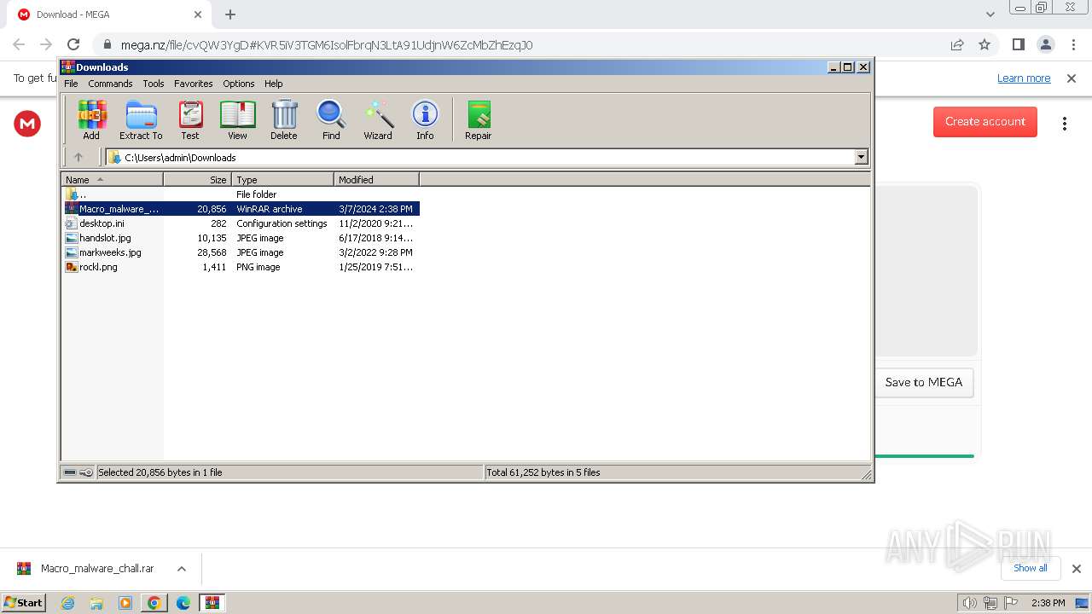Click the MEGA download progress bar

click(x=925, y=456)
